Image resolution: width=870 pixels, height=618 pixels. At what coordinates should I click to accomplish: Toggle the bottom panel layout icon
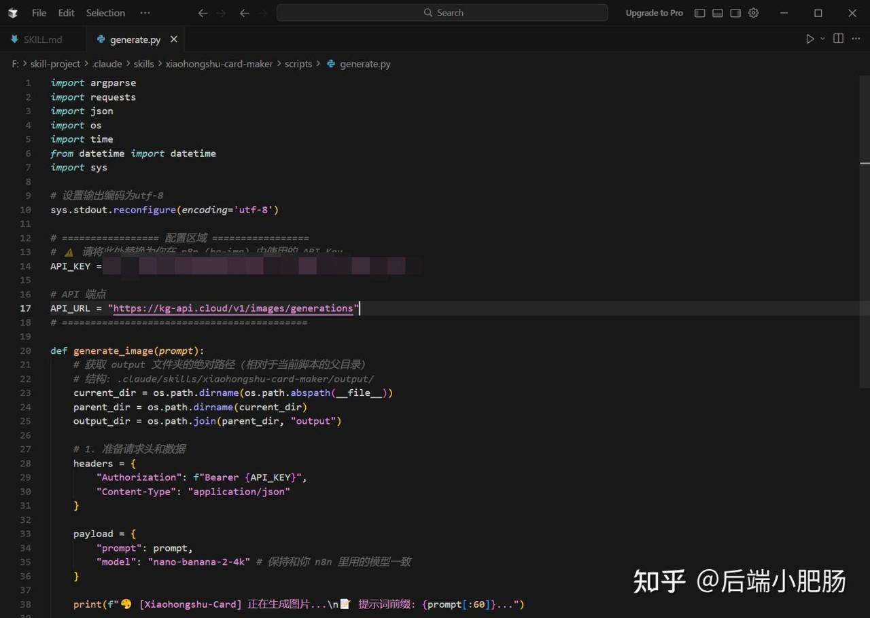point(718,13)
